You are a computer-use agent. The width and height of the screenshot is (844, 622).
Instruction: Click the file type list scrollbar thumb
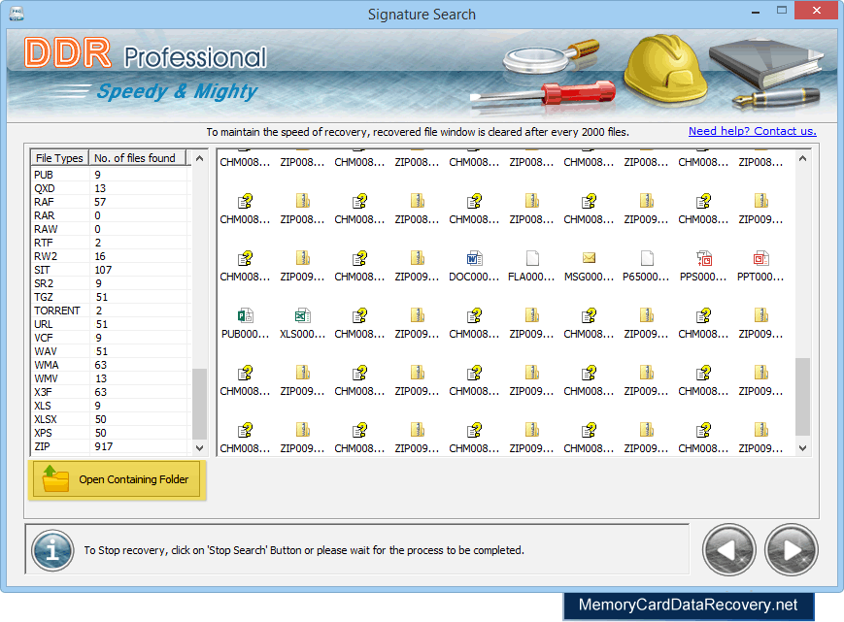coord(200,404)
